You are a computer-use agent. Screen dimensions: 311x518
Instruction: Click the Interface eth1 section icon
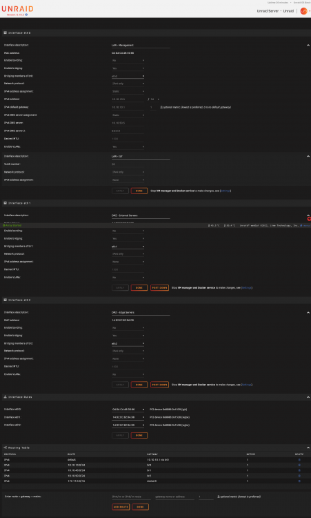(x=6, y=203)
